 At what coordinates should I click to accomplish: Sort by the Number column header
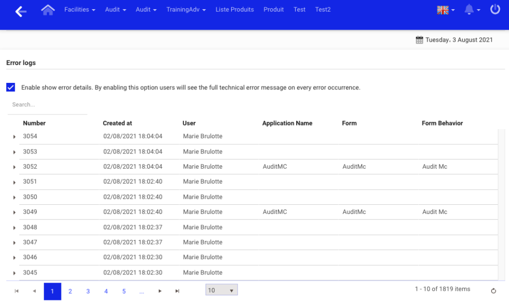[34, 123]
